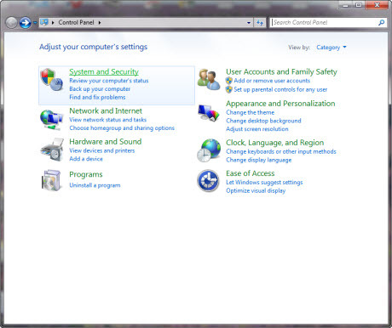Click shield icon beside Add or remove user accounts
The image size is (392, 328).
click(229, 81)
